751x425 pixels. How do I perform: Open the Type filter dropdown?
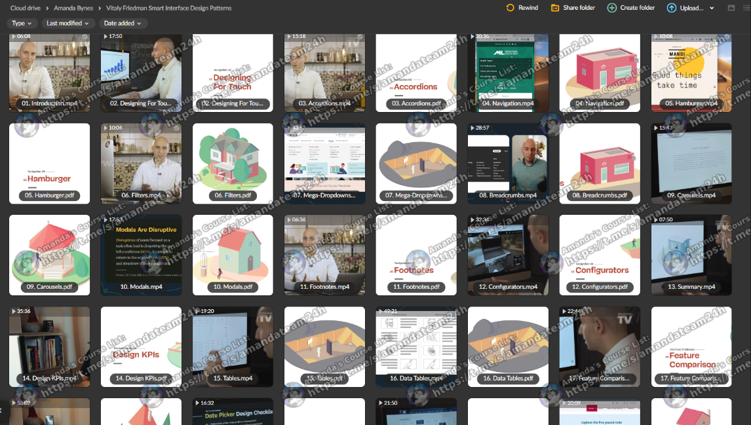(x=22, y=23)
